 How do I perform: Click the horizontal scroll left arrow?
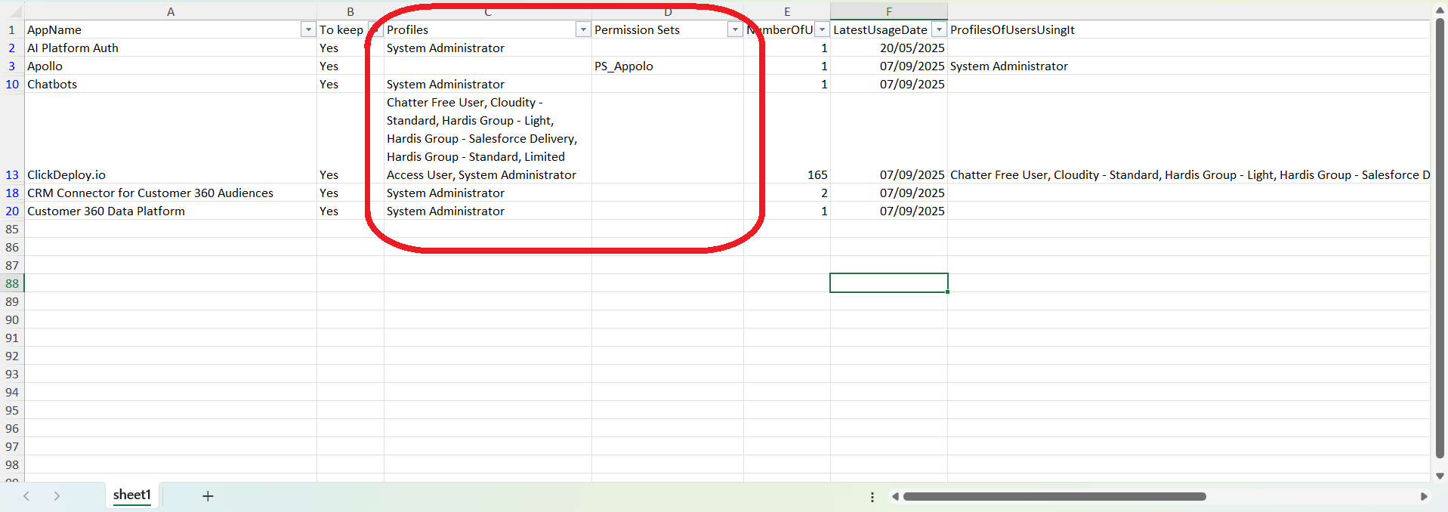coord(895,497)
